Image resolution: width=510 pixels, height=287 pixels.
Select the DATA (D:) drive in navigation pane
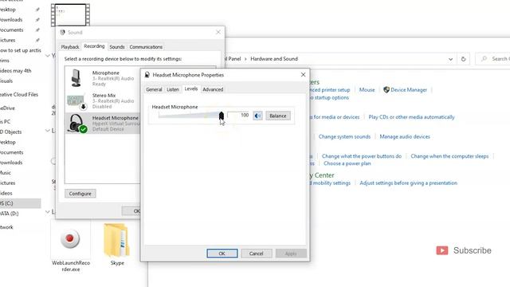click(x=9, y=214)
